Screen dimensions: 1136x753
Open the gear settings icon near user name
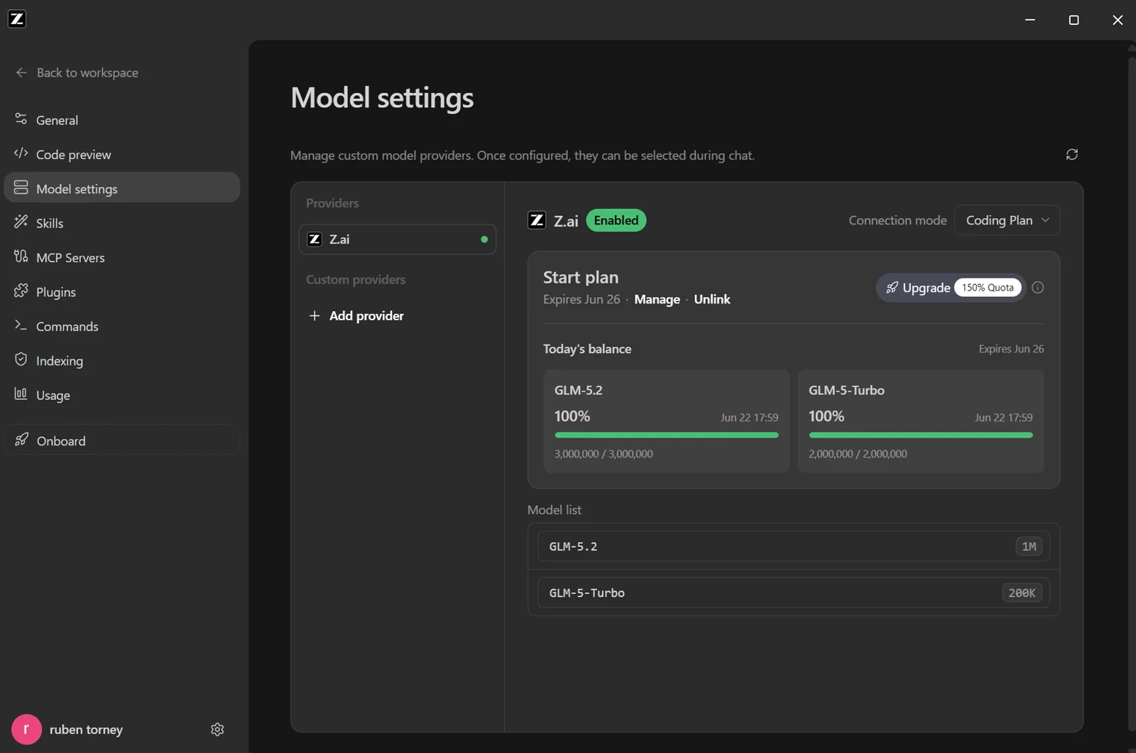pos(217,730)
